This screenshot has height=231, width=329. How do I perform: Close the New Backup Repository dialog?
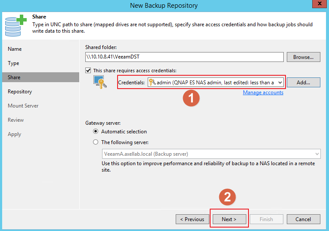(x=318, y=5)
